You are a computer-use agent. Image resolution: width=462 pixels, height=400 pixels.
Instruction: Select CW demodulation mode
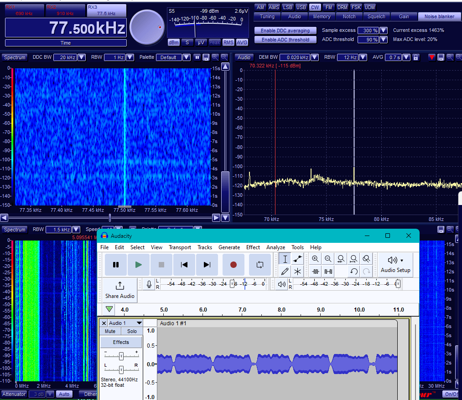click(x=315, y=7)
